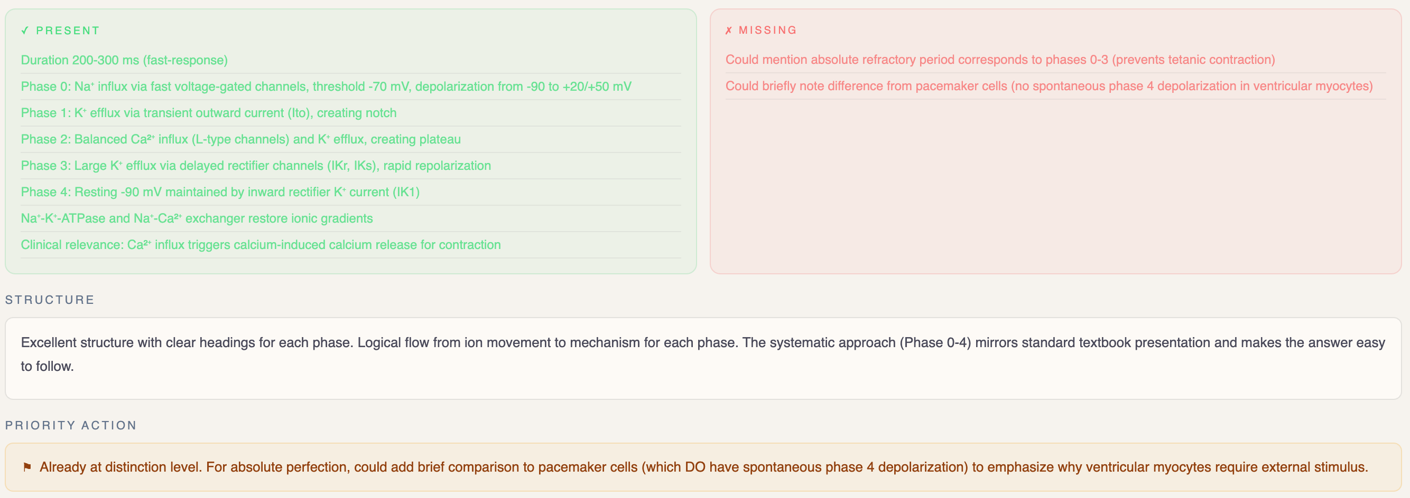Select the Clinical relevance calcium release item
The width and height of the screenshot is (1410, 498).
tap(261, 244)
